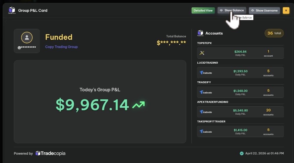Click the Group P&L Card title

(33, 11)
